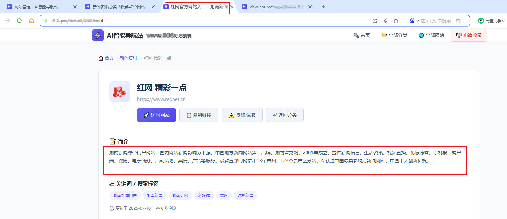
Task: Select the 时刻新闻 tag
Action: (246, 195)
